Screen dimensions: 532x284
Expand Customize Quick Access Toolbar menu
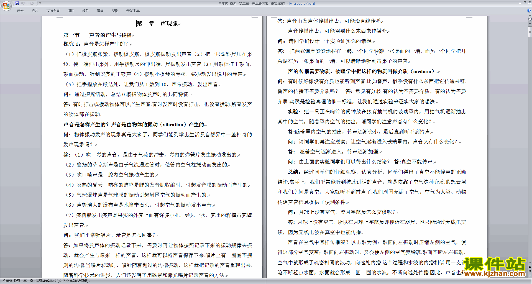[40, 3]
